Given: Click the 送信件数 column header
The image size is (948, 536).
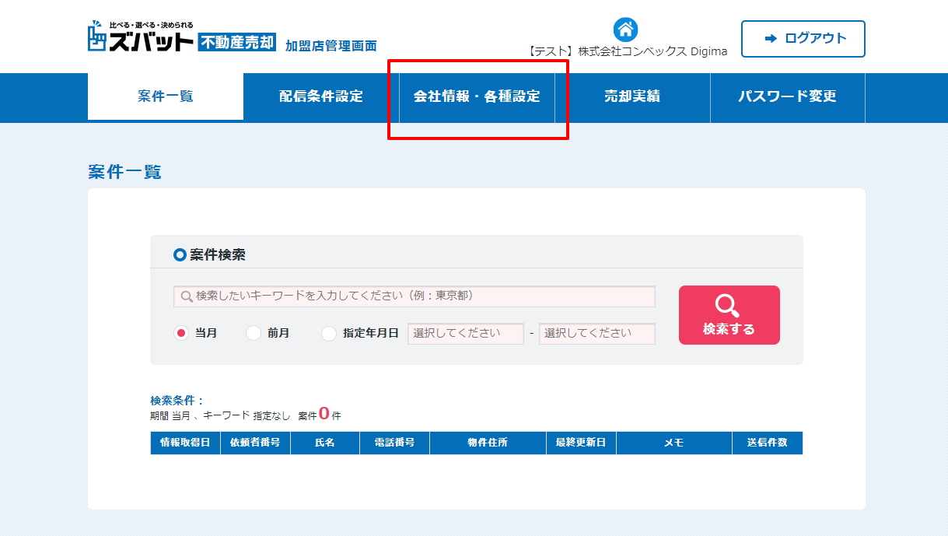Looking at the screenshot, I should click(767, 443).
